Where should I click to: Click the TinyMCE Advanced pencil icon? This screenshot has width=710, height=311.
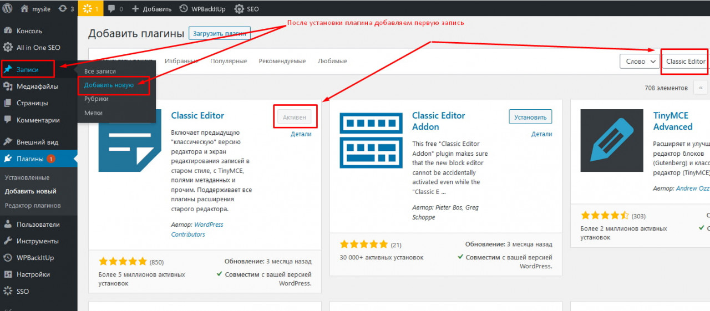point(608,140)
